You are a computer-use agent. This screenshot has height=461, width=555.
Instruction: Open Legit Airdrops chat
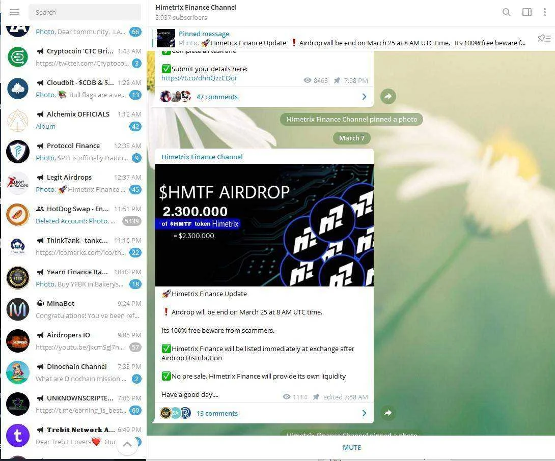[x=74, y=183]
